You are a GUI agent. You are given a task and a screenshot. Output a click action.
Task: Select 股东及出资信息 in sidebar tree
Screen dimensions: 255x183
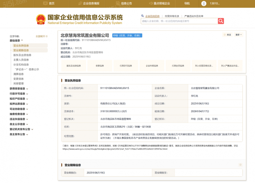pyautogui.click(x=22, y=55)
